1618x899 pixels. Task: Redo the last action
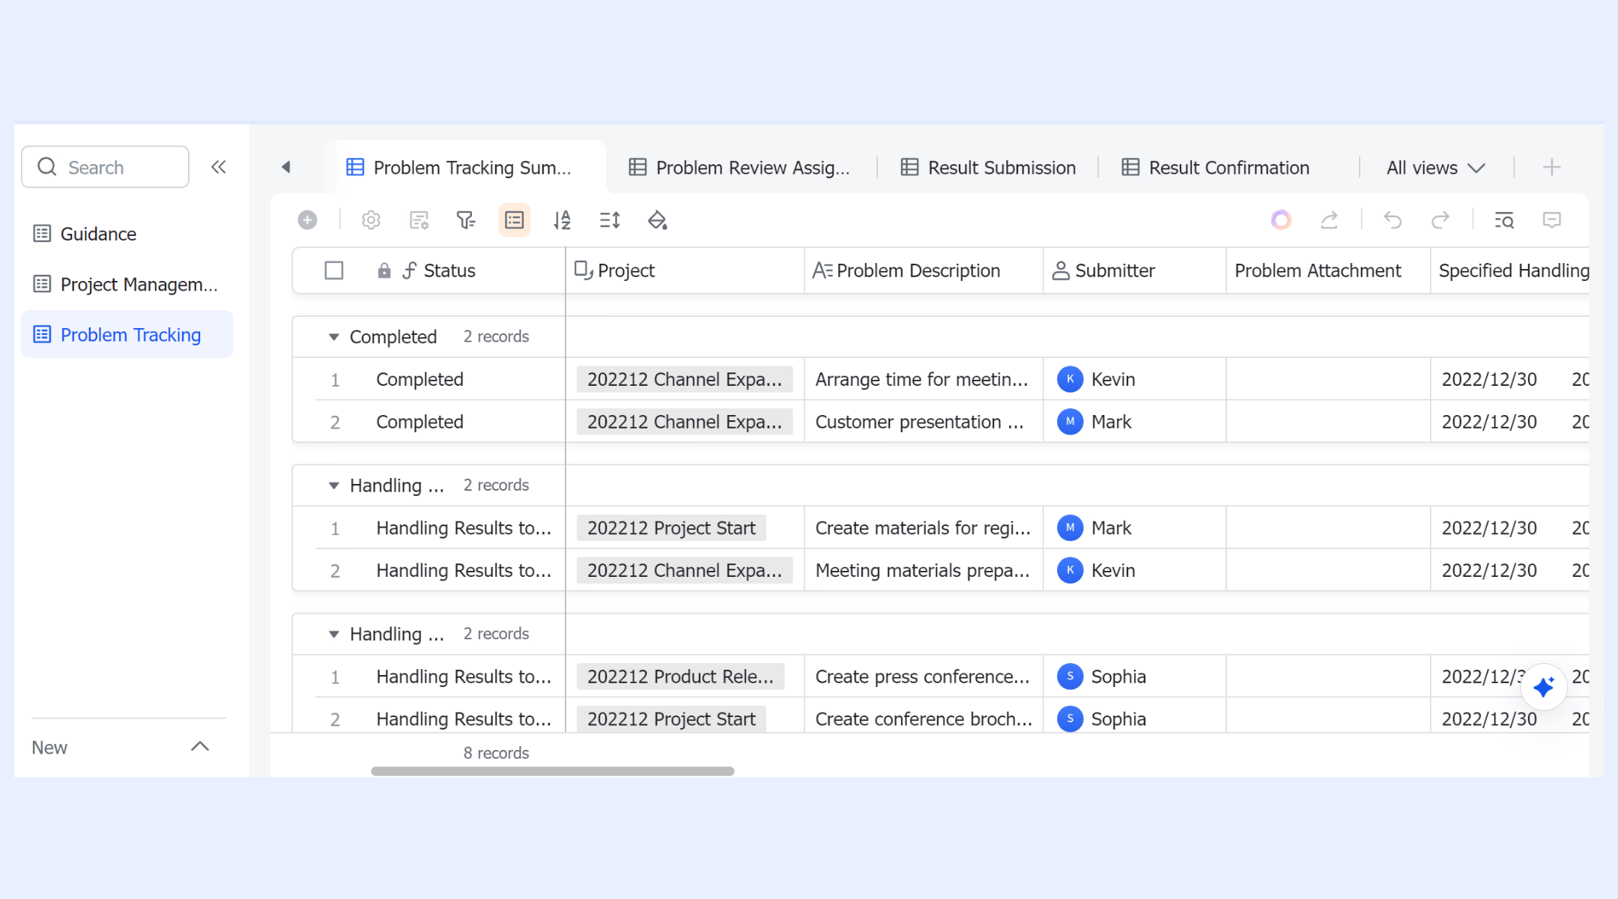(1440, 220)
